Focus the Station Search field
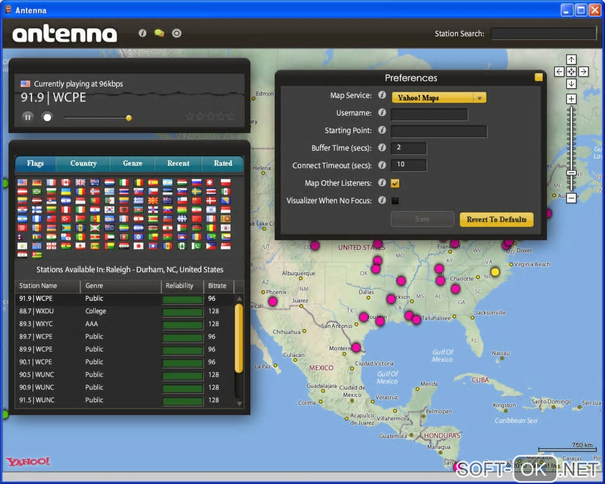The height and width of the screenshot is (484, 605). pos(544,34)
